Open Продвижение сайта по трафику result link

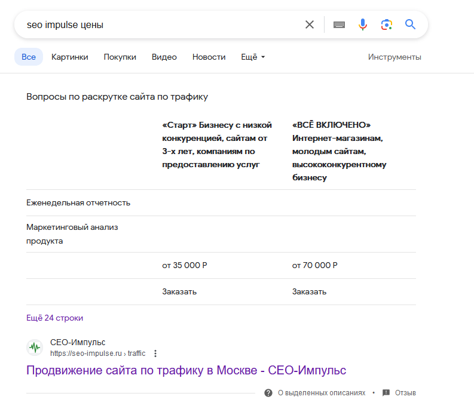coord(186,370)
